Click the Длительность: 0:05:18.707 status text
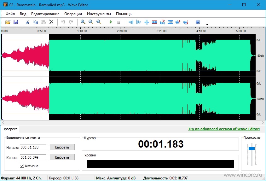The image size is (266, 181). point(165,178)
